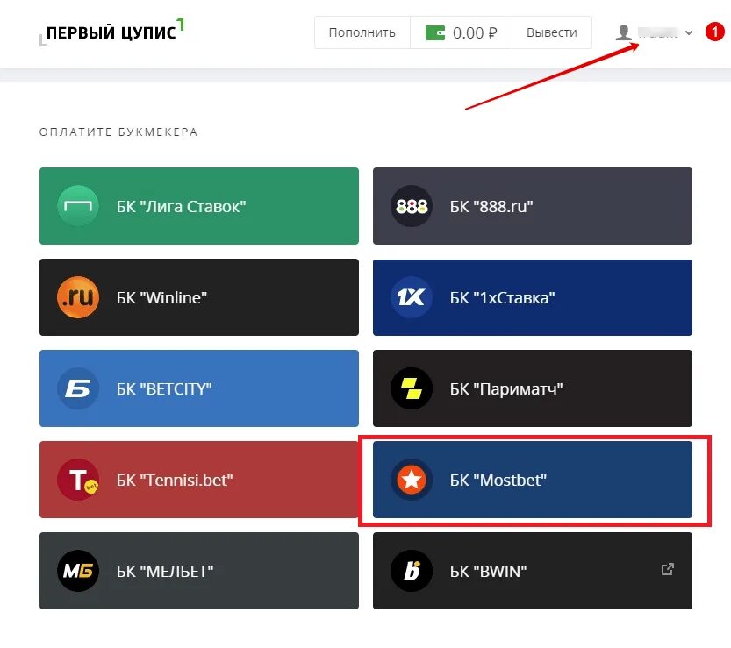Click the Вывести button
This screenshot has width=731, height=648.
(x=552, y=32)
